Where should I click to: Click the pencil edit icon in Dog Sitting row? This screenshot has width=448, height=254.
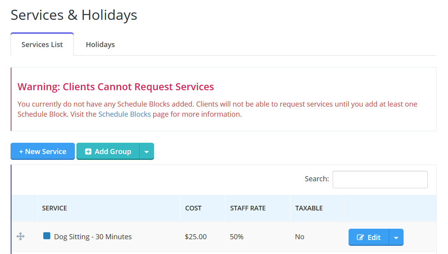point(360,237)
